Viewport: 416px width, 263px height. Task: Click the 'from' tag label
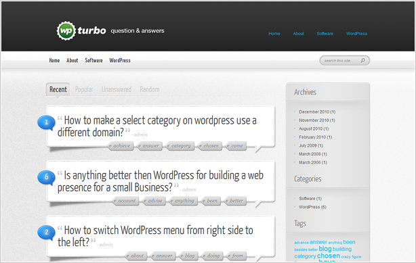pyautogui.click(x=237, y=256)
